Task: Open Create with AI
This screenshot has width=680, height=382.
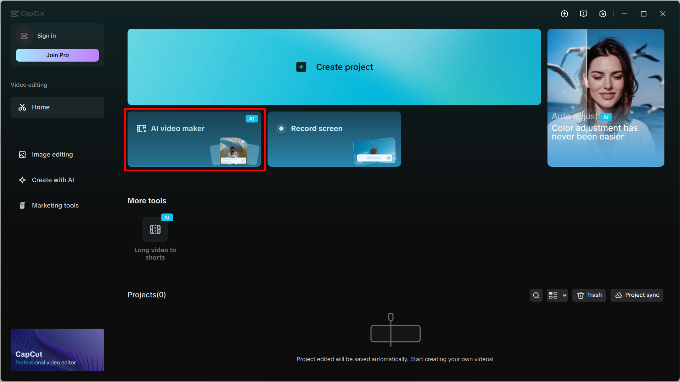Action: [x=52, y=180]
